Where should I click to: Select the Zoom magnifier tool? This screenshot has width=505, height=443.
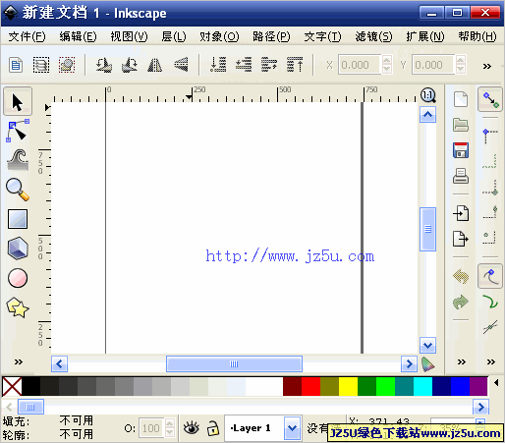[18, 190]
